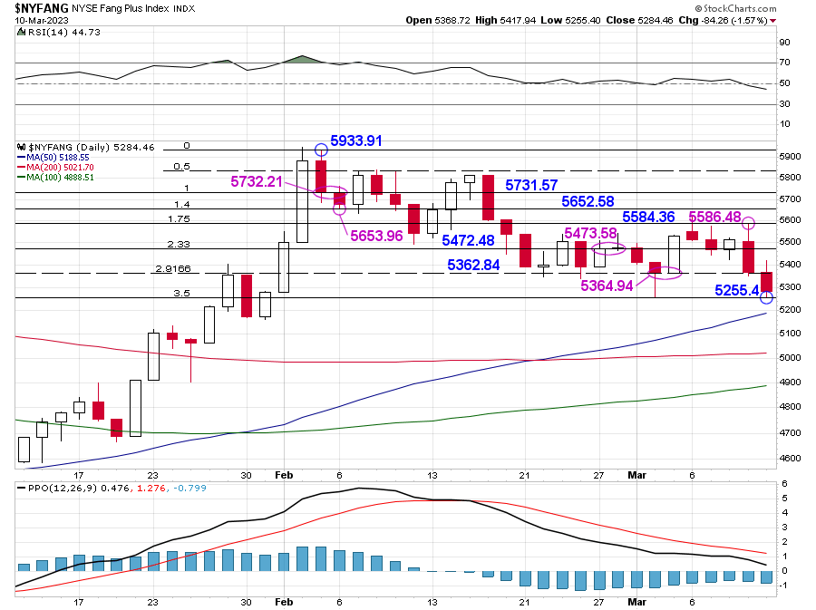
Task: Click the 3.5 Fibonacci level label
Action: [x=181, y=294]
